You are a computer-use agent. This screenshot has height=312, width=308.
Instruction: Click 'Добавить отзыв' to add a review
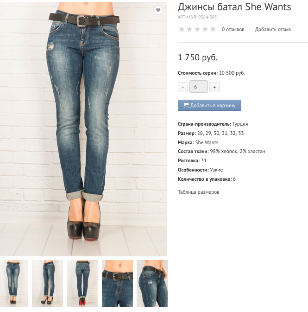[273, 30]
